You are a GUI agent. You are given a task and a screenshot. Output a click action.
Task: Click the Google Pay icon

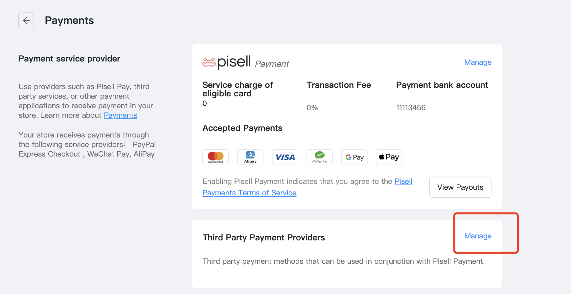(354, 157)
